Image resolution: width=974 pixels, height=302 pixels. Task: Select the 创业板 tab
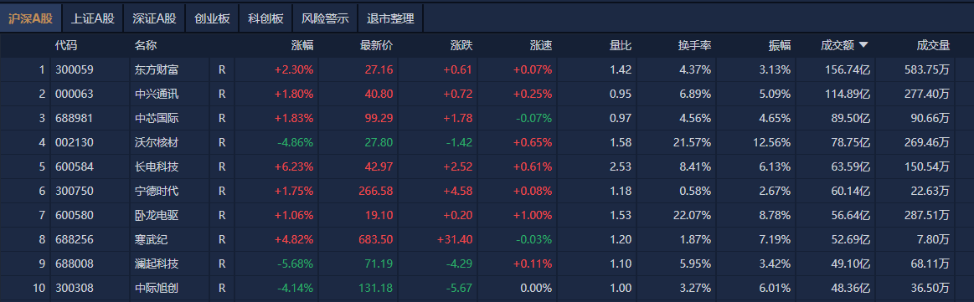pos(212,18)
